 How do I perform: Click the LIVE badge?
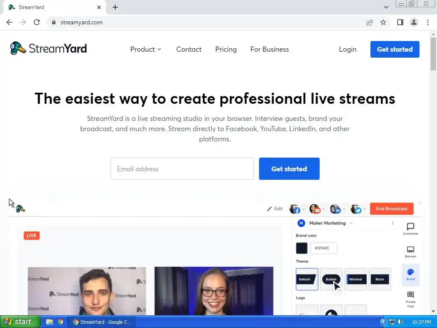click(x=32, y=236)
